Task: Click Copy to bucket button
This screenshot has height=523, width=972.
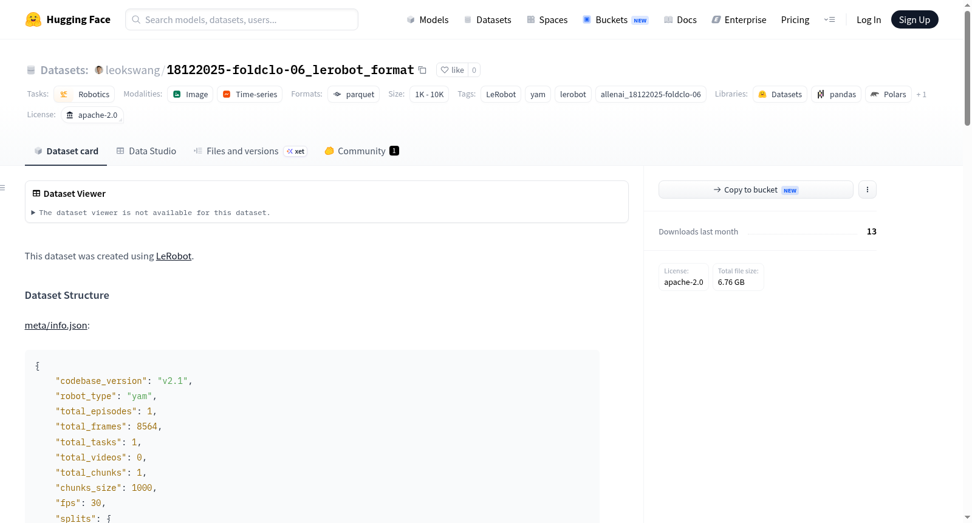Action: point(756,190)
